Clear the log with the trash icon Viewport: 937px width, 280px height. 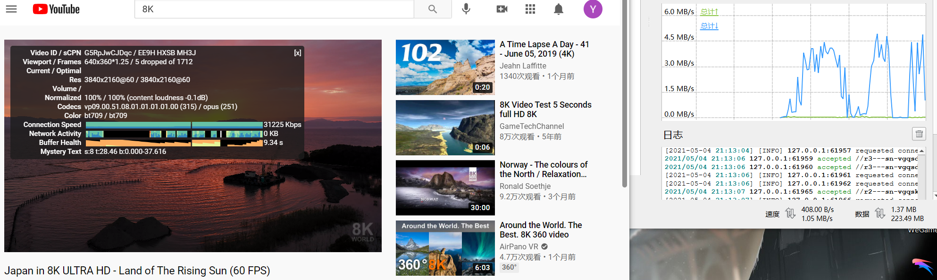[919, 134]
